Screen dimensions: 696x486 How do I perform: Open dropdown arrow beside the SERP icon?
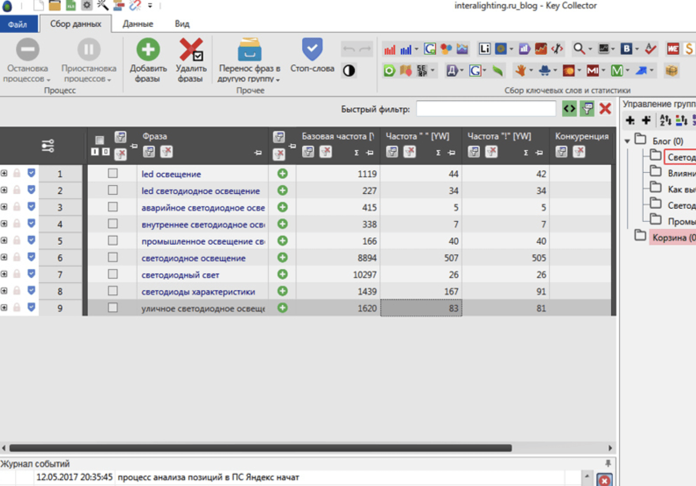(x=433, y=70)
